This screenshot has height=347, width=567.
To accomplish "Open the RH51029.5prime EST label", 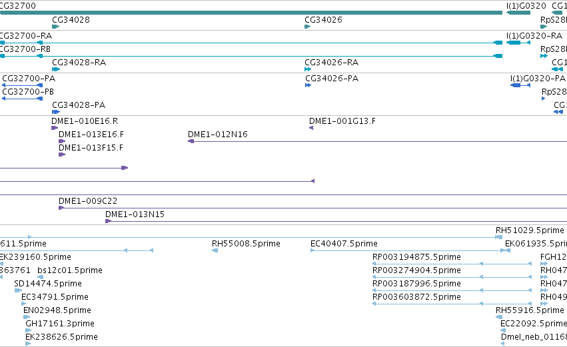I will 530,230.
